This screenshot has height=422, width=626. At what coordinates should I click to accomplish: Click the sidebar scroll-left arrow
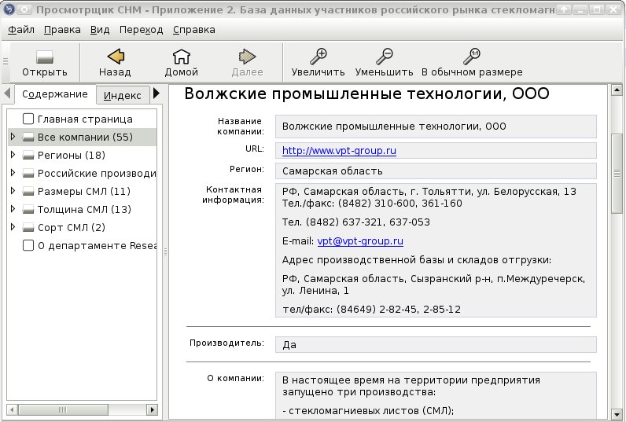tap(12, 409)
